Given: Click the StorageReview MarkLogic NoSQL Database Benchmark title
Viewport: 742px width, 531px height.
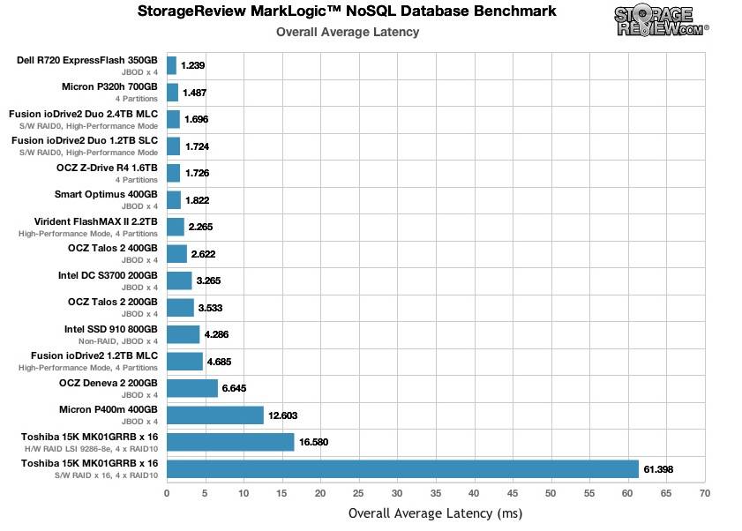Looking at the screenshot, I should [x=347, y=11].
